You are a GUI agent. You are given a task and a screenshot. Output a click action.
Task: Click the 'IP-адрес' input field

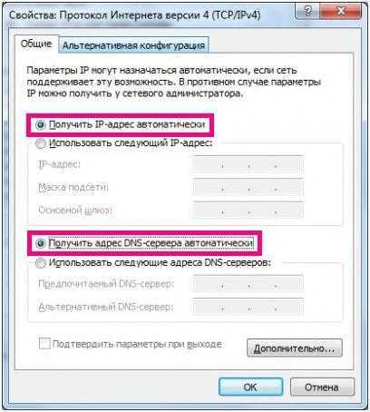[248, 165]
